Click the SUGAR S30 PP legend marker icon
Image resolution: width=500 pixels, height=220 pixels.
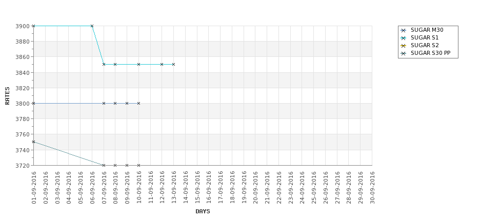tap(404, 53)
